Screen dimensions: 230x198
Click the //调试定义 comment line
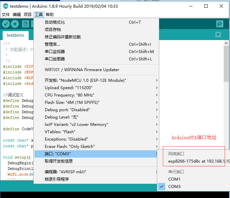click(x=13, y=95)
